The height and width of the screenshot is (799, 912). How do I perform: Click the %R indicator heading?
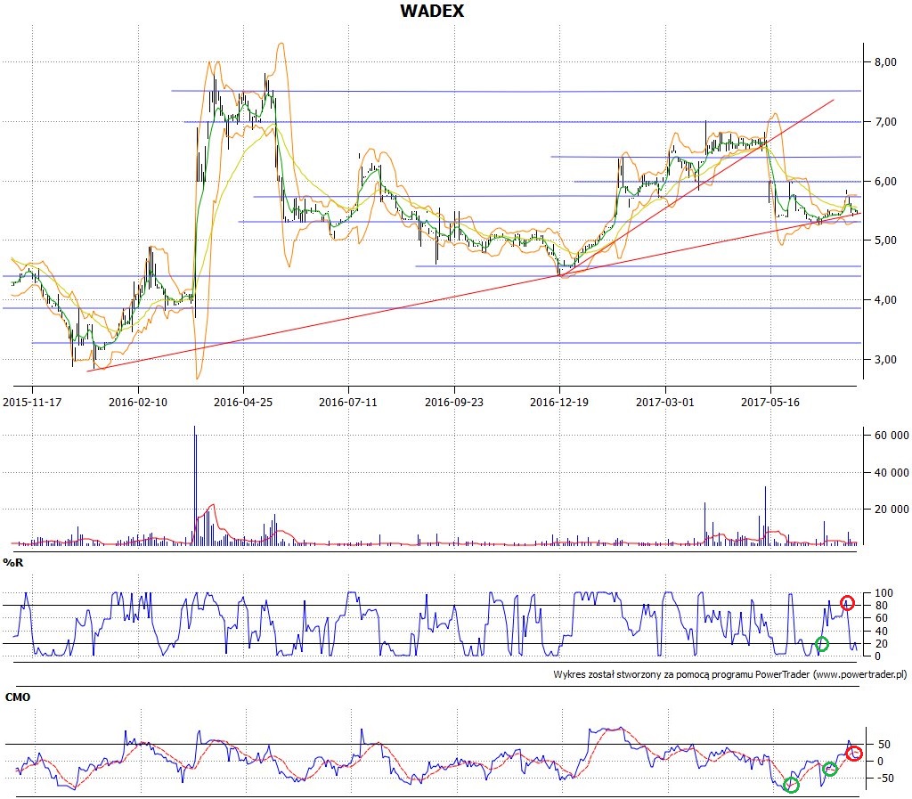pos(12,562)
